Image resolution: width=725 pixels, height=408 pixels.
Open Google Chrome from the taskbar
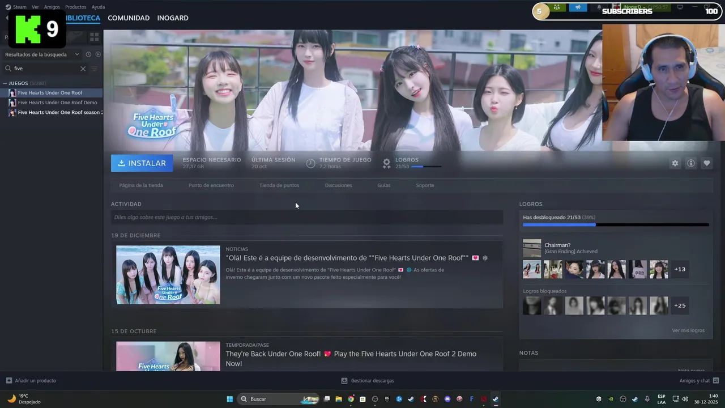pyautogui.click(x=351, y=399)
